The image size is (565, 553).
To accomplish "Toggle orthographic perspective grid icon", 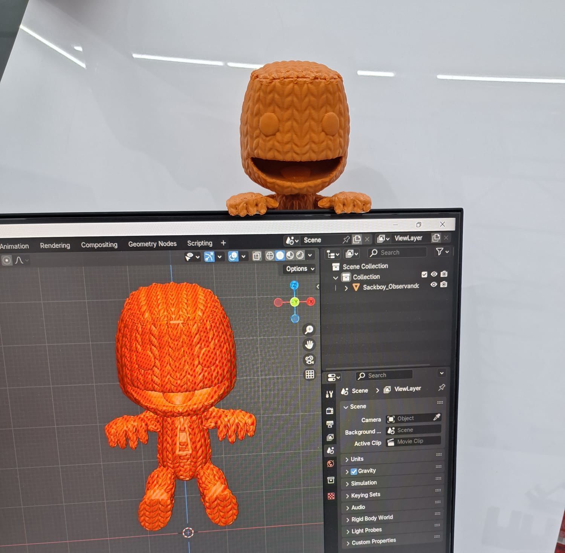I will tap(310, 374).
